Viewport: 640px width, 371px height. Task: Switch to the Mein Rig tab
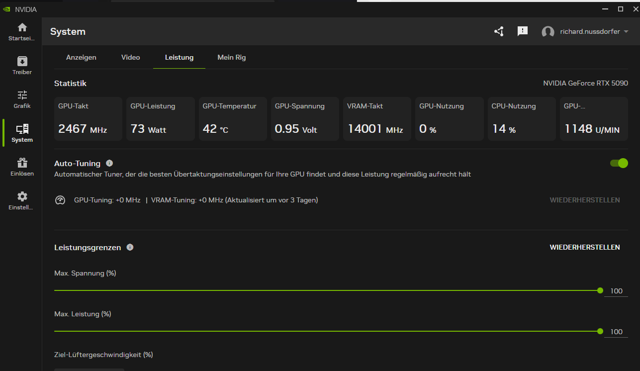[232, 57]
